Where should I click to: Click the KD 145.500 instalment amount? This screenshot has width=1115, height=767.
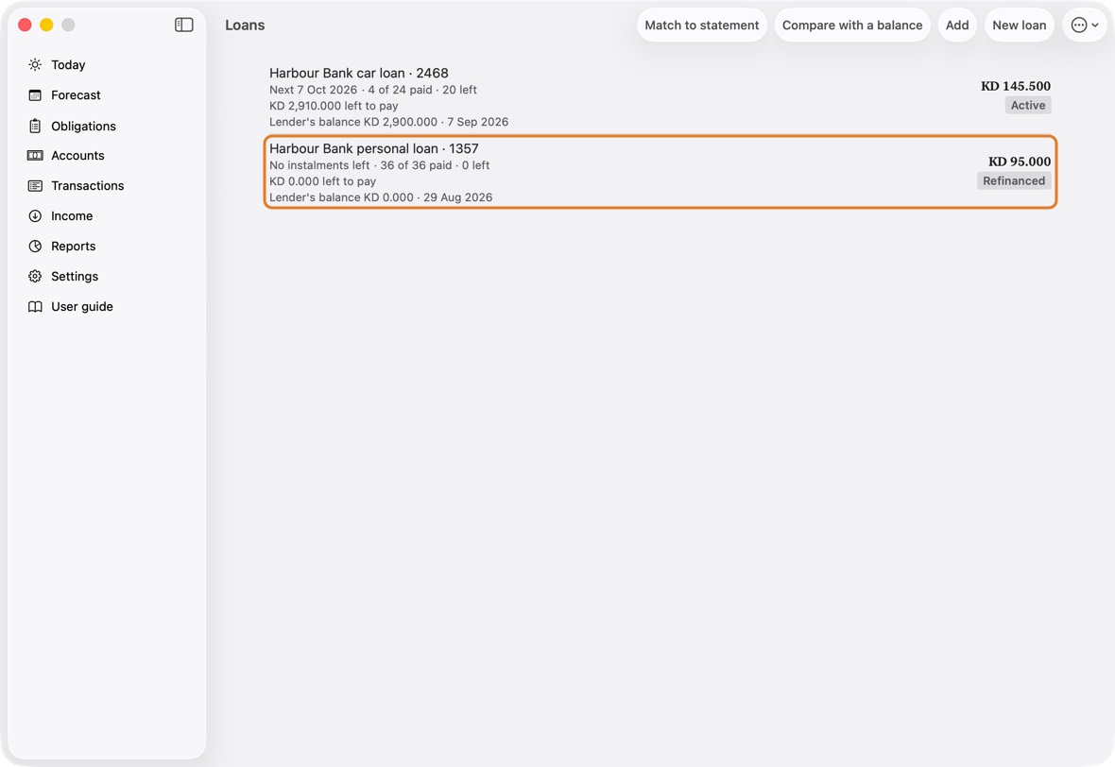(x=1016, y=86)
